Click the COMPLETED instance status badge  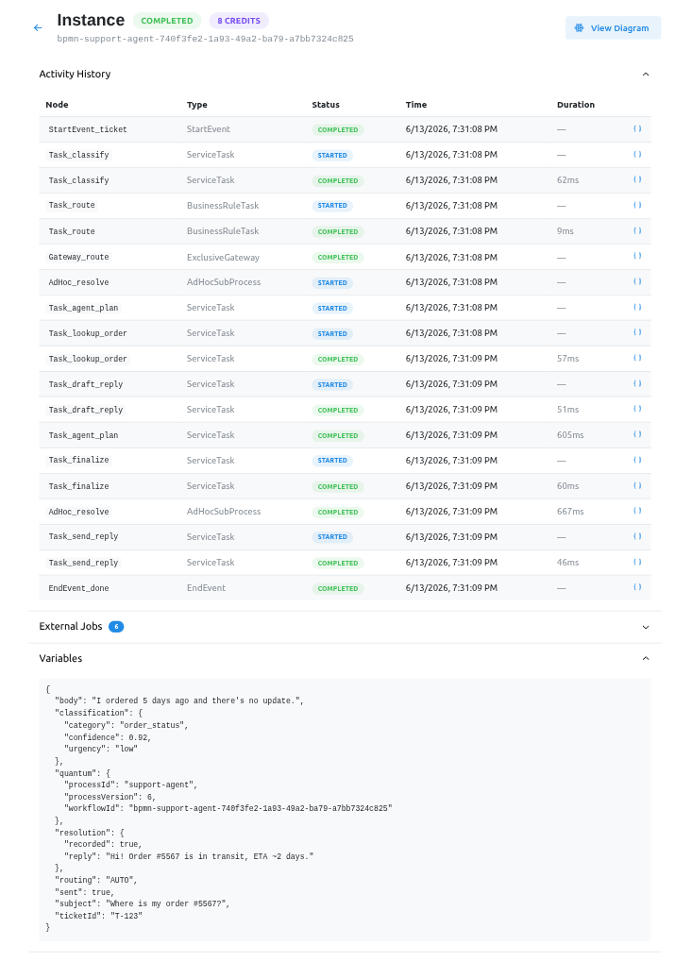point(167,21)
